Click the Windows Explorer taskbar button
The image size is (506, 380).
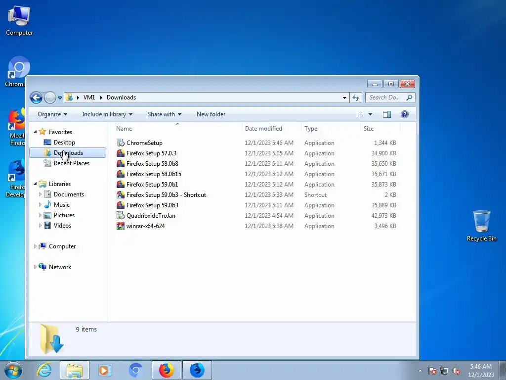tap(75, 370)
